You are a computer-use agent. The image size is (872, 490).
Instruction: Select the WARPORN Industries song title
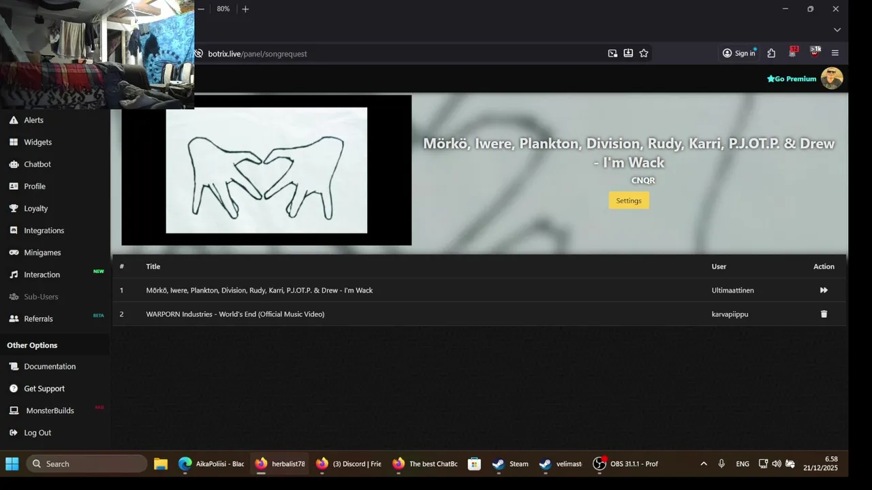click(x=235, y=314)
